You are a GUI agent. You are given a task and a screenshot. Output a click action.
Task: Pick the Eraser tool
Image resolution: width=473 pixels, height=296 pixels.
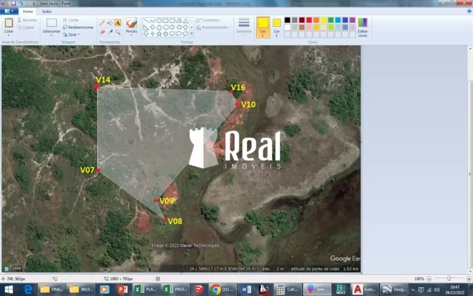coord(102,32)
